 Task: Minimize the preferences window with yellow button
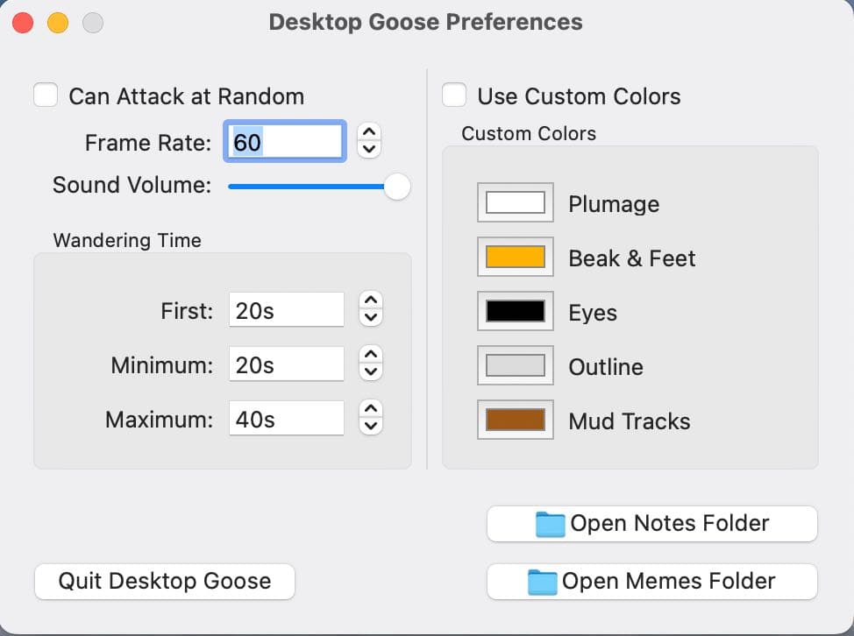[58, 23]
